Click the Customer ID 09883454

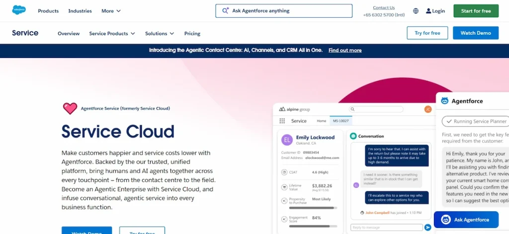point(311,152)
